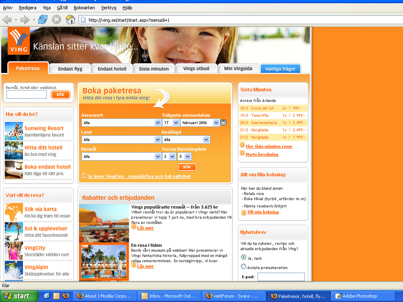The height and width of the screenshot is (302, 403).
Task: Open the Fuerteventura 20/2 offer
Action: [273, 123]
